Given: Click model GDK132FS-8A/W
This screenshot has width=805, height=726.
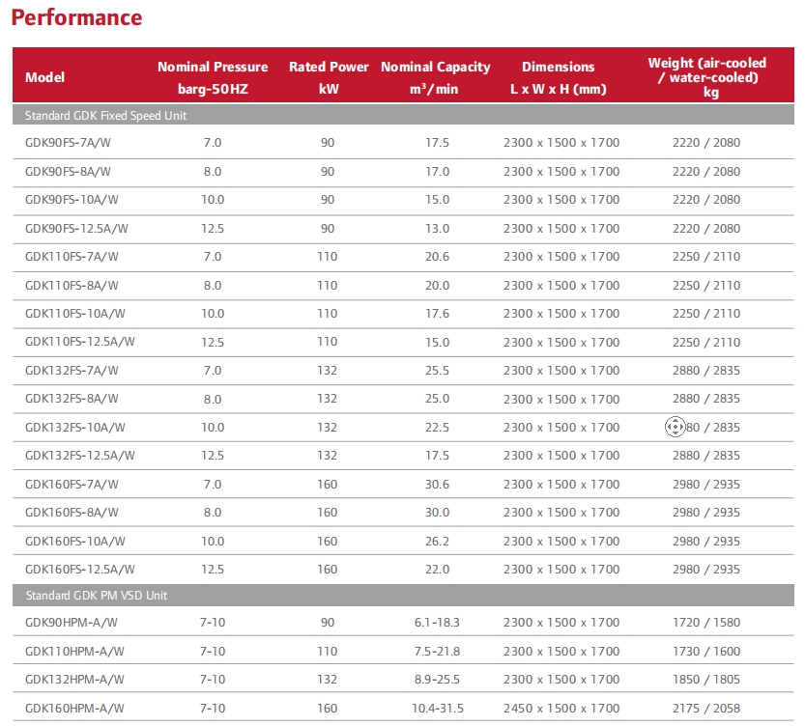Looking at the screenshot, I should tap(72, 399).
